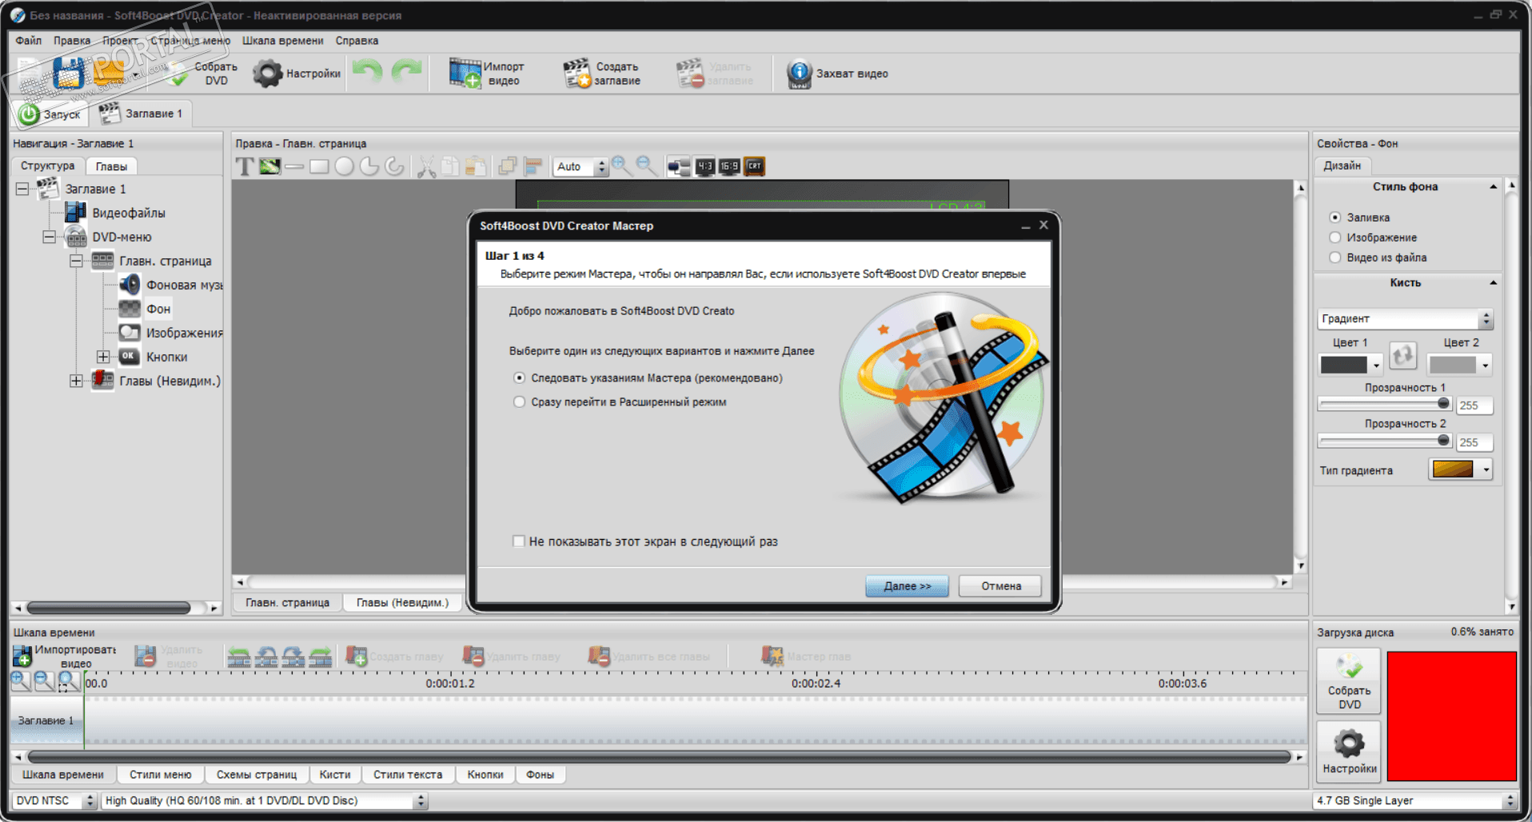
Task: Click Импортировать видео in the timeline toolbar
Action: [x=65, y=656]
